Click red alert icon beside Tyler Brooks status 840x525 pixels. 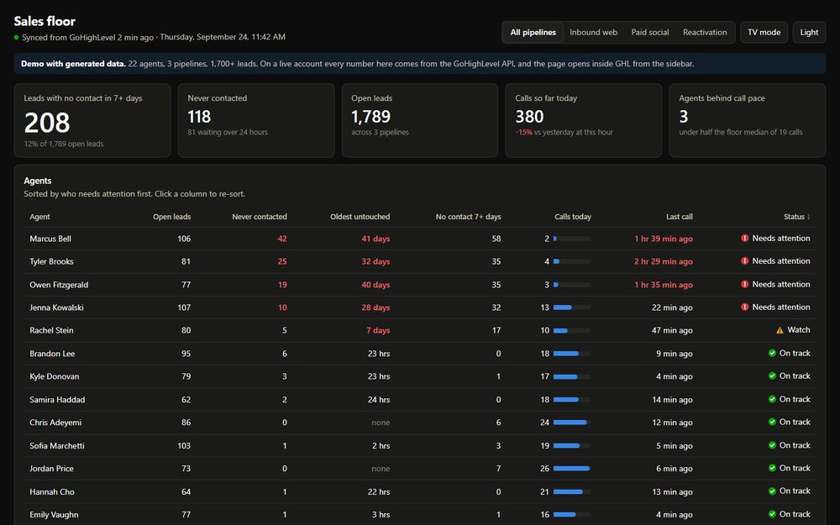(744, 261)
